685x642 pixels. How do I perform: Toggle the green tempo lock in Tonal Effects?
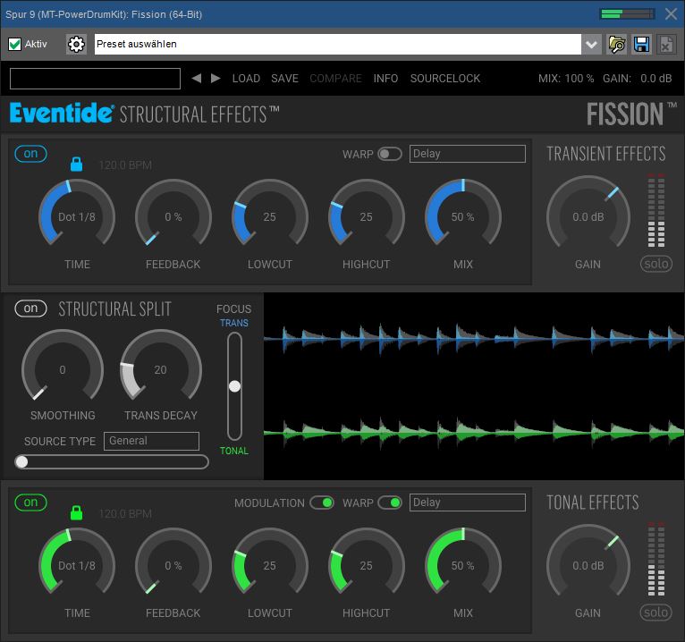(76, 512)
